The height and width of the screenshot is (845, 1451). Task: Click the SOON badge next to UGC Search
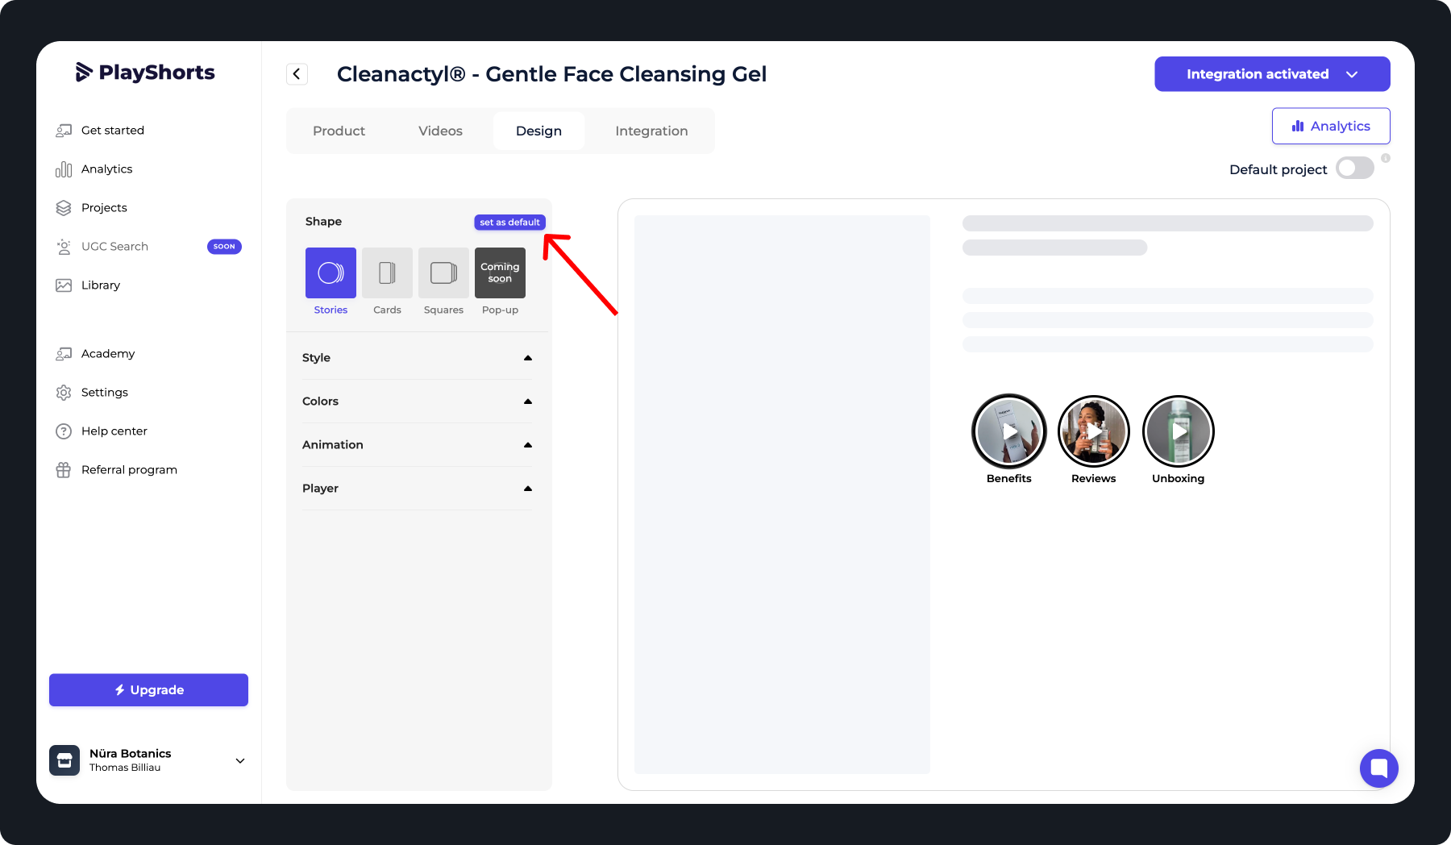coord(224,247)
